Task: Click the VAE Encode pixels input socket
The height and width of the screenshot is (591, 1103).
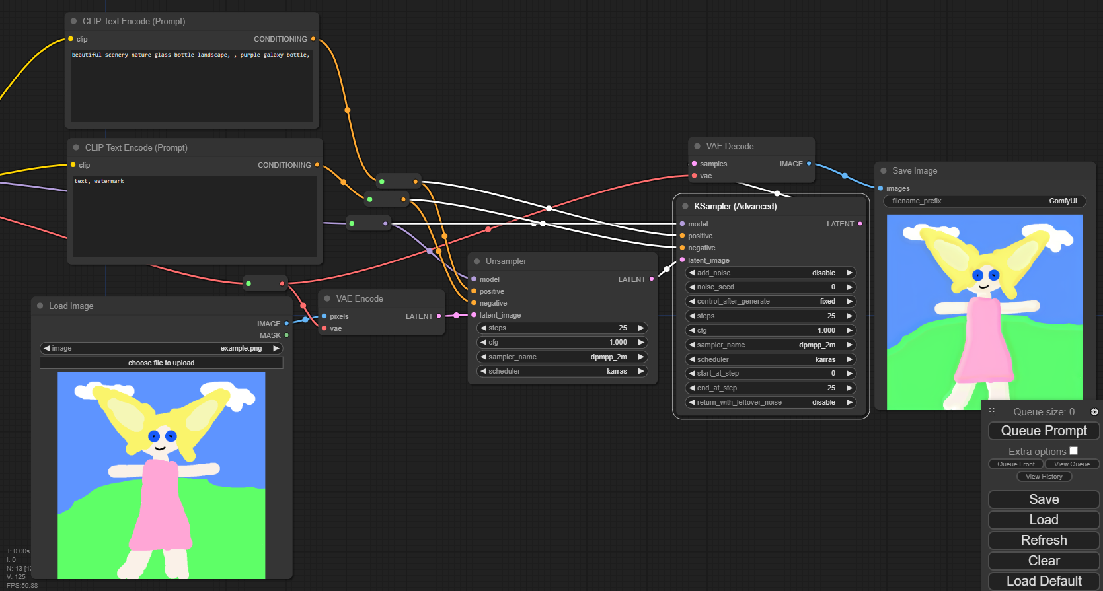Action: tap(324, 316)
